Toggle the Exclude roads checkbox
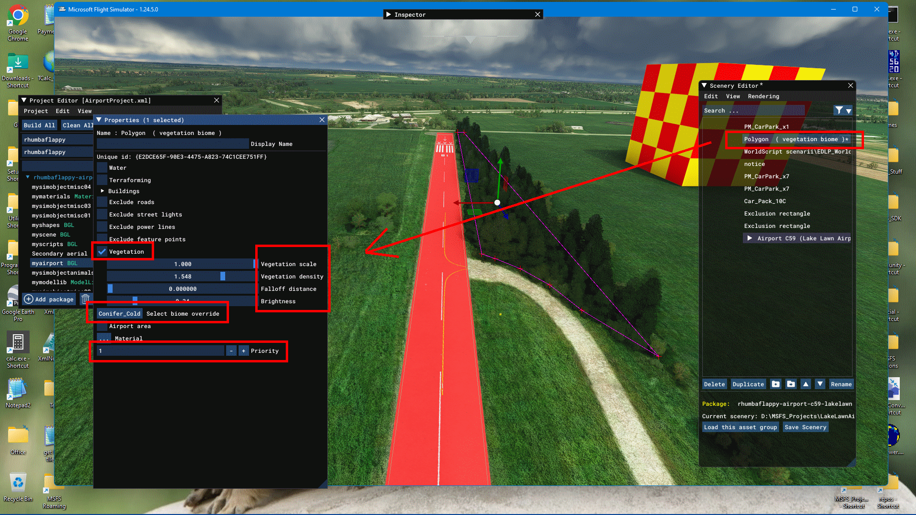Image resolution: width=916 pixels, height=515 pixels. tap(102, 202)
